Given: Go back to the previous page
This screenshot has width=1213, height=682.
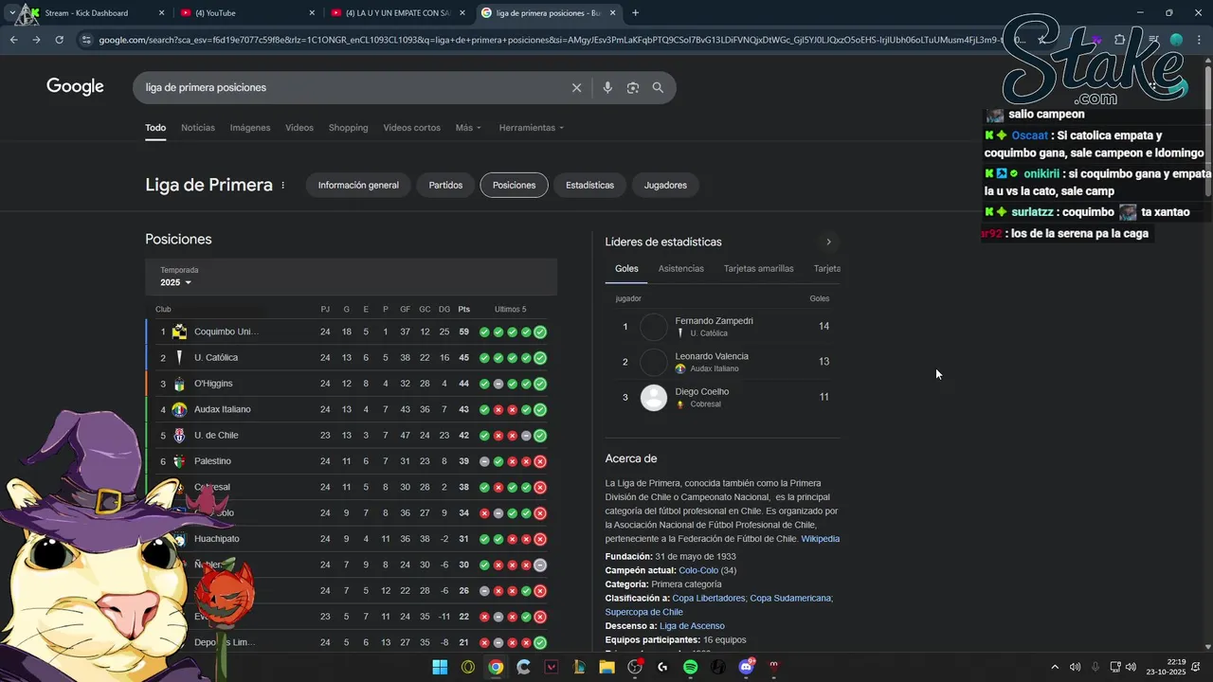Looking at the screenshot, I should 13,40.
